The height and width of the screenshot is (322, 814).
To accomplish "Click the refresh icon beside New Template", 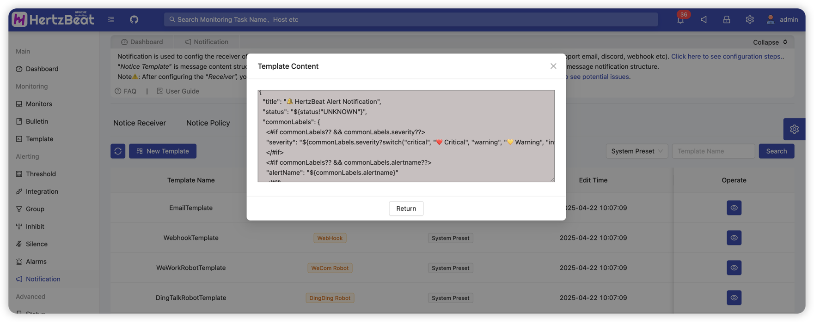I will tap(118, 151).
